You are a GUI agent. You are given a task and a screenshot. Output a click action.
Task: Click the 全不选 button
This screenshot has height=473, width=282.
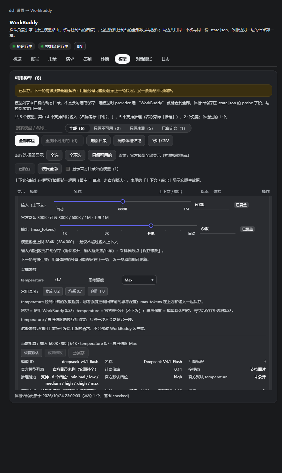click(75, 155)
